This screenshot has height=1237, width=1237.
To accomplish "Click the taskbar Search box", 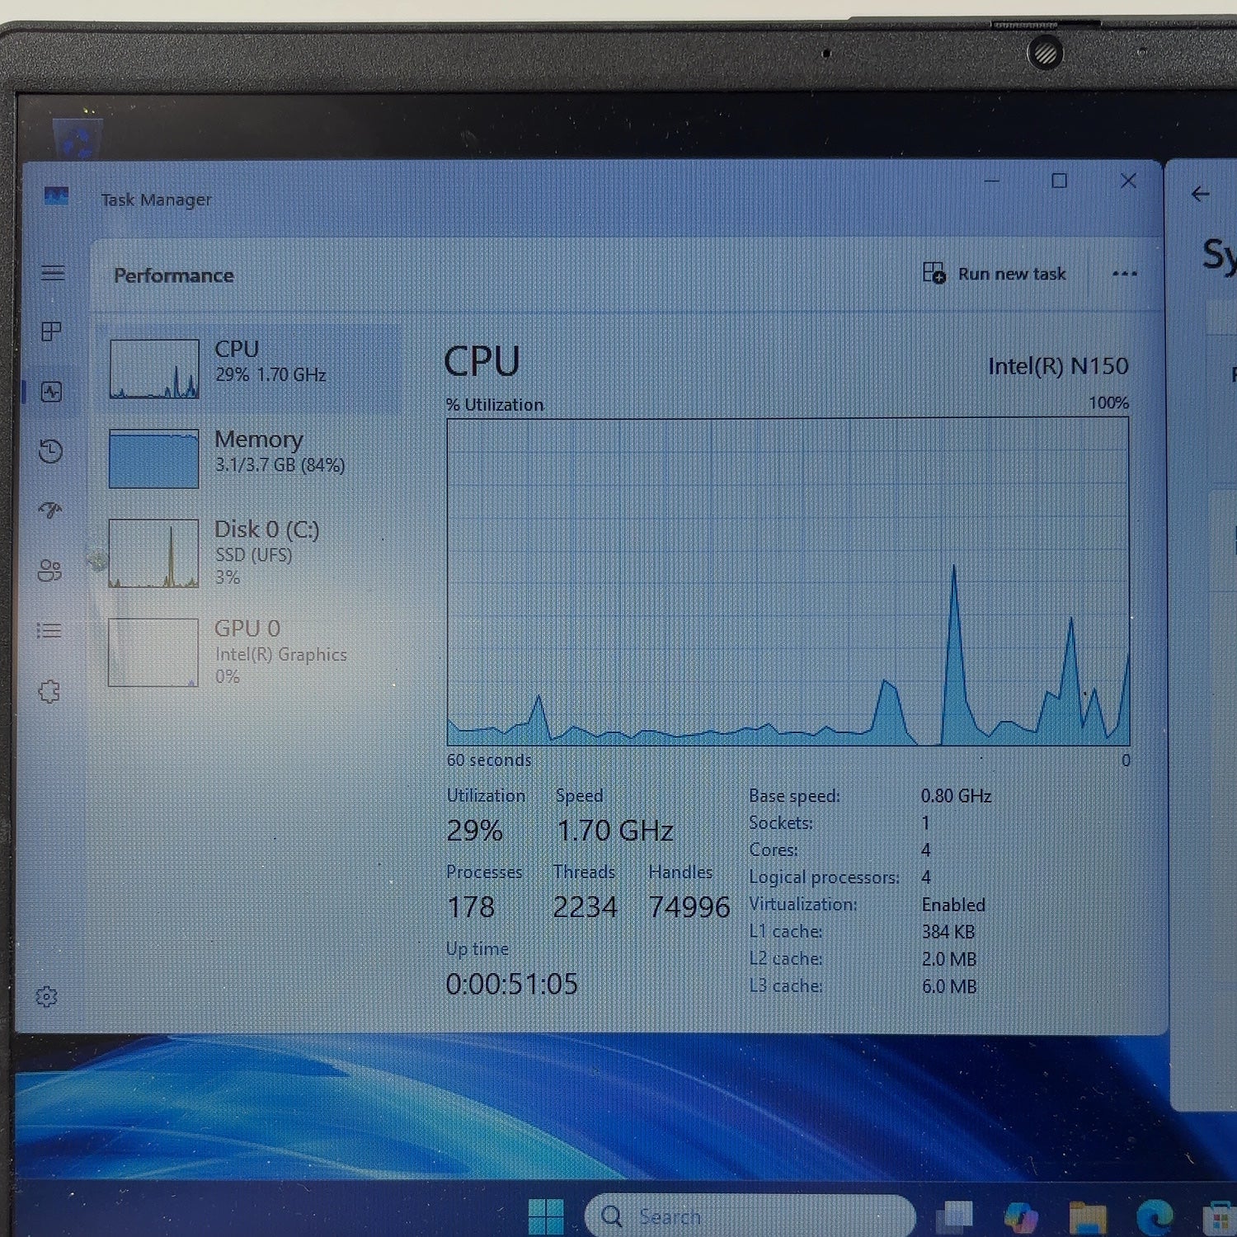I will click(x=750, y=1216).
